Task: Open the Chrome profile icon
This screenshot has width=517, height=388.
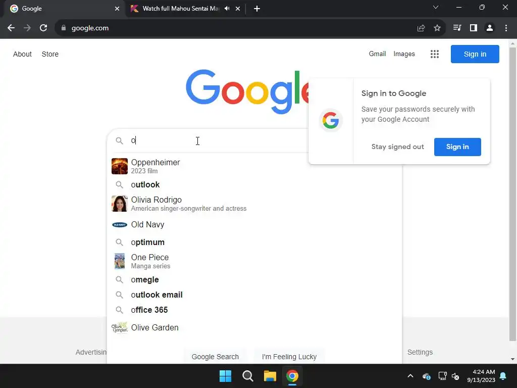Action: (490, 28)
